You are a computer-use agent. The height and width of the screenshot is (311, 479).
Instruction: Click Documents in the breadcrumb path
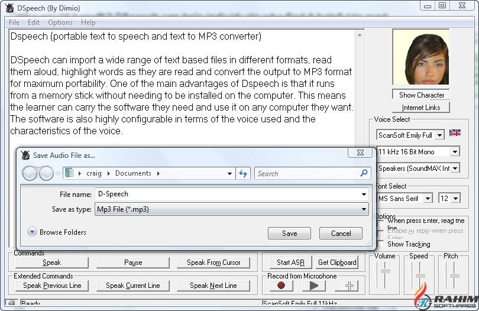tap(133, 173)
